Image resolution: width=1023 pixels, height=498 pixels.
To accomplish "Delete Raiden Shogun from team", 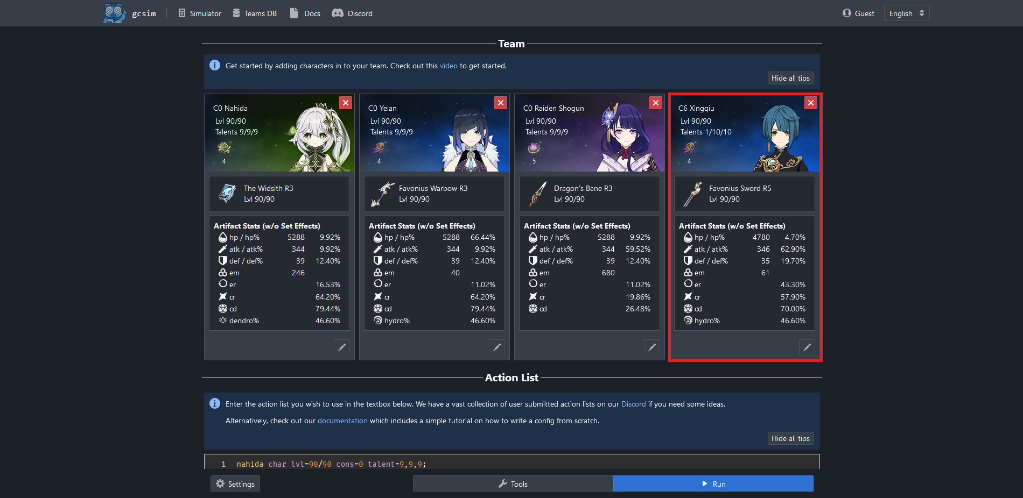I will [x=656, y=103].
